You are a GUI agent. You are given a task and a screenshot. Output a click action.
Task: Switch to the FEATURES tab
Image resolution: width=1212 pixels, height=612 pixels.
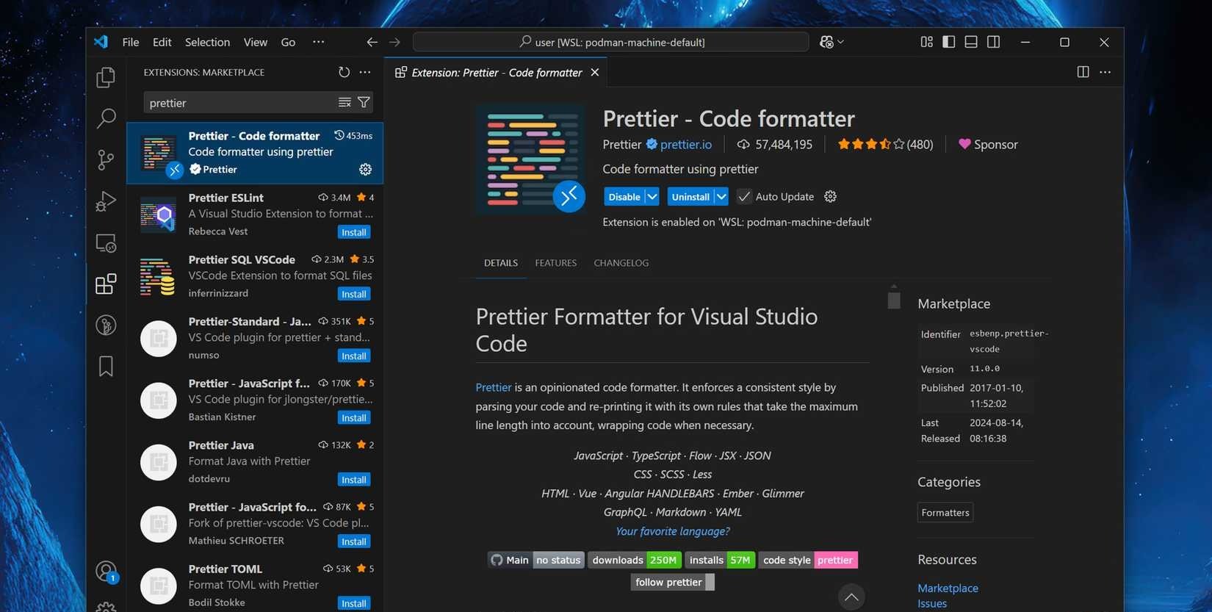coord(556,263)
